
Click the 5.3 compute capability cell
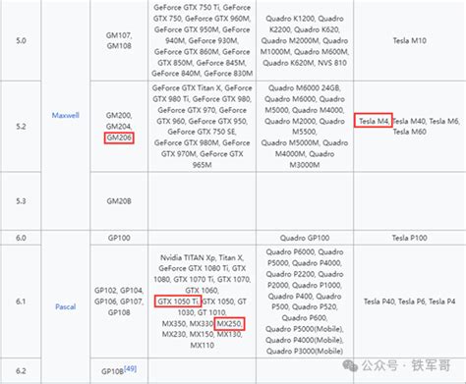coord(21,201)
